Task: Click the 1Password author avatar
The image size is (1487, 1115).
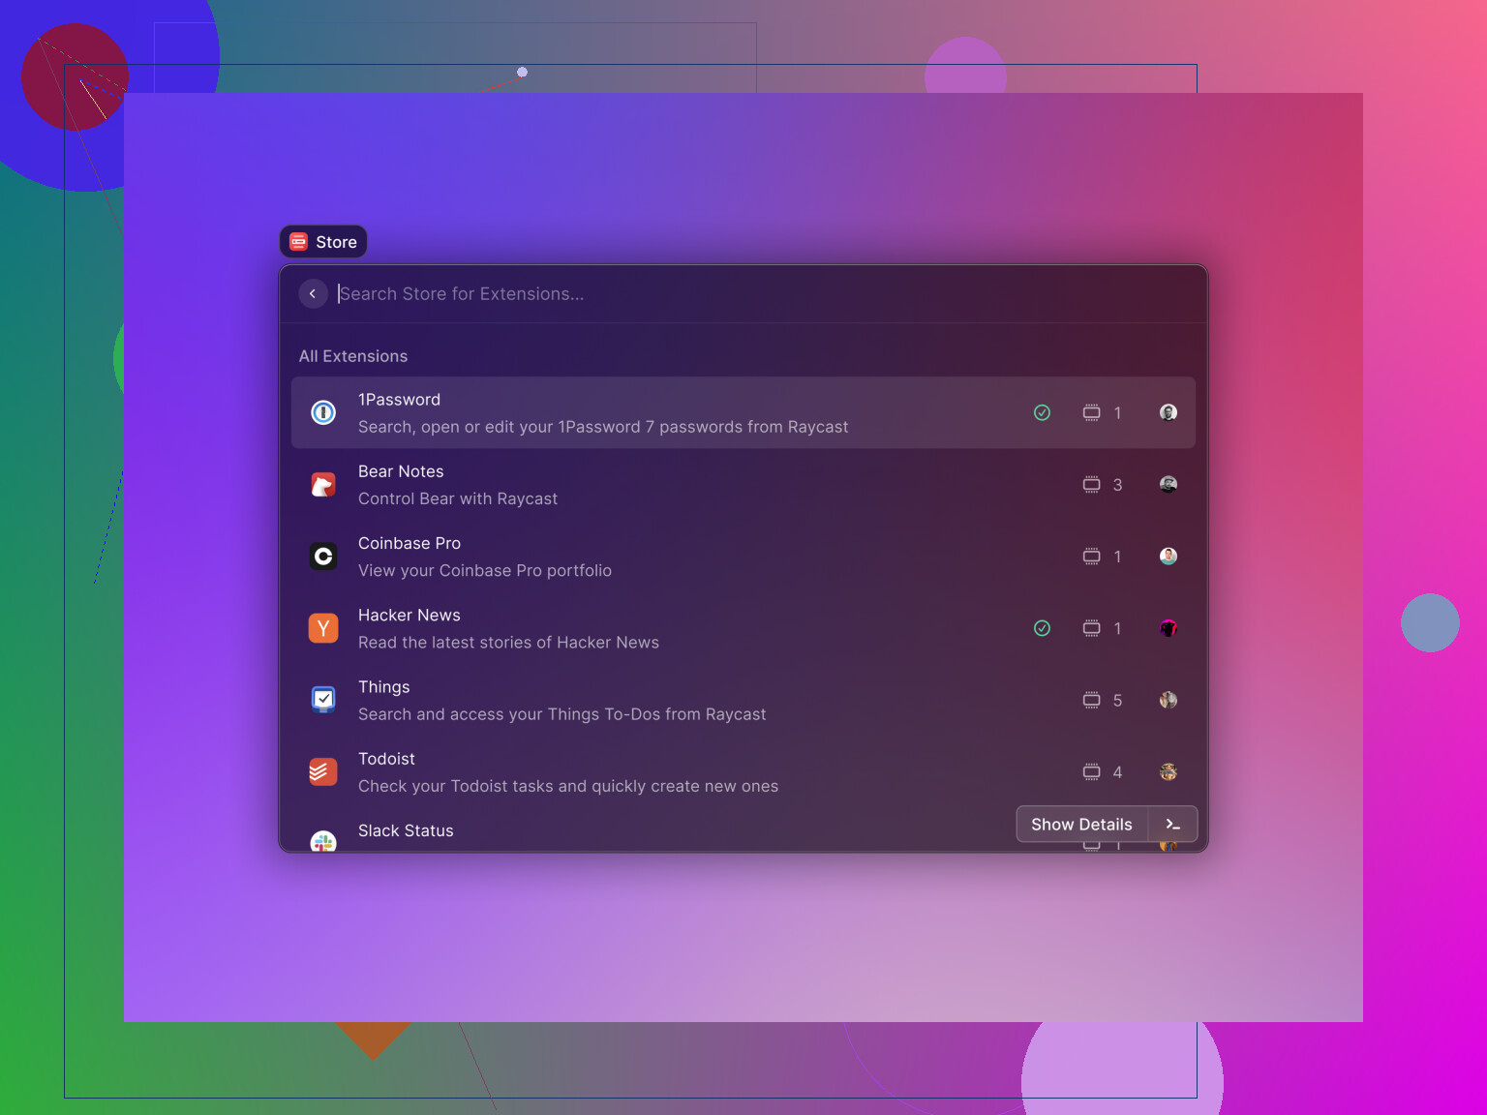Action: point(1168,412)
